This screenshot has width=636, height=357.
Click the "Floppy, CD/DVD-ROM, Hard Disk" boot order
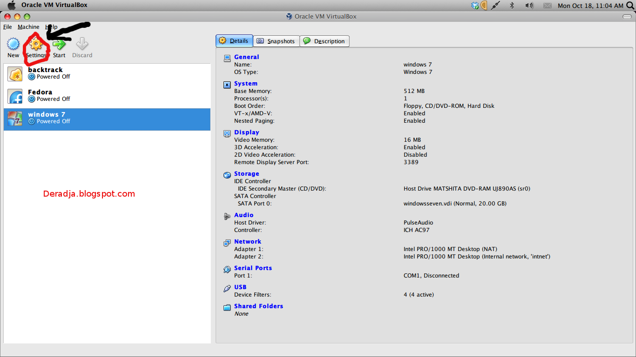(x=449, y=106)
